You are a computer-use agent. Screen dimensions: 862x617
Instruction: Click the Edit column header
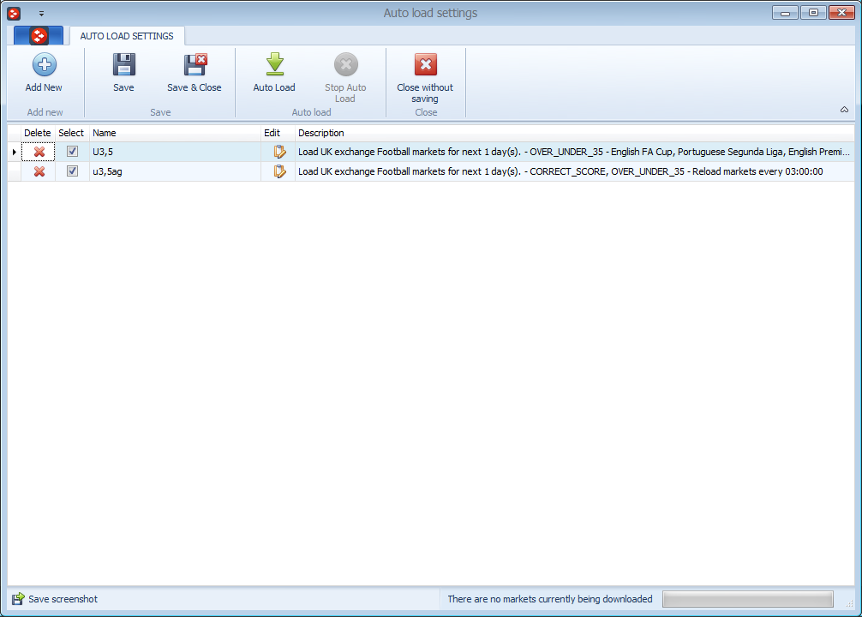coord(278,133)
